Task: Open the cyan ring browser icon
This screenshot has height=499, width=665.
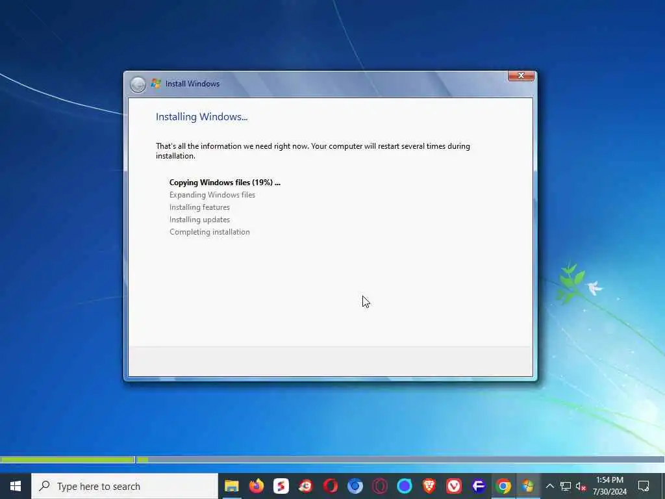Action: click(x=404, y=486)
